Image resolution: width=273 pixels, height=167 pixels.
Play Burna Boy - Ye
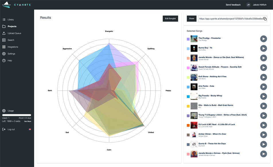tap(264, 48)
